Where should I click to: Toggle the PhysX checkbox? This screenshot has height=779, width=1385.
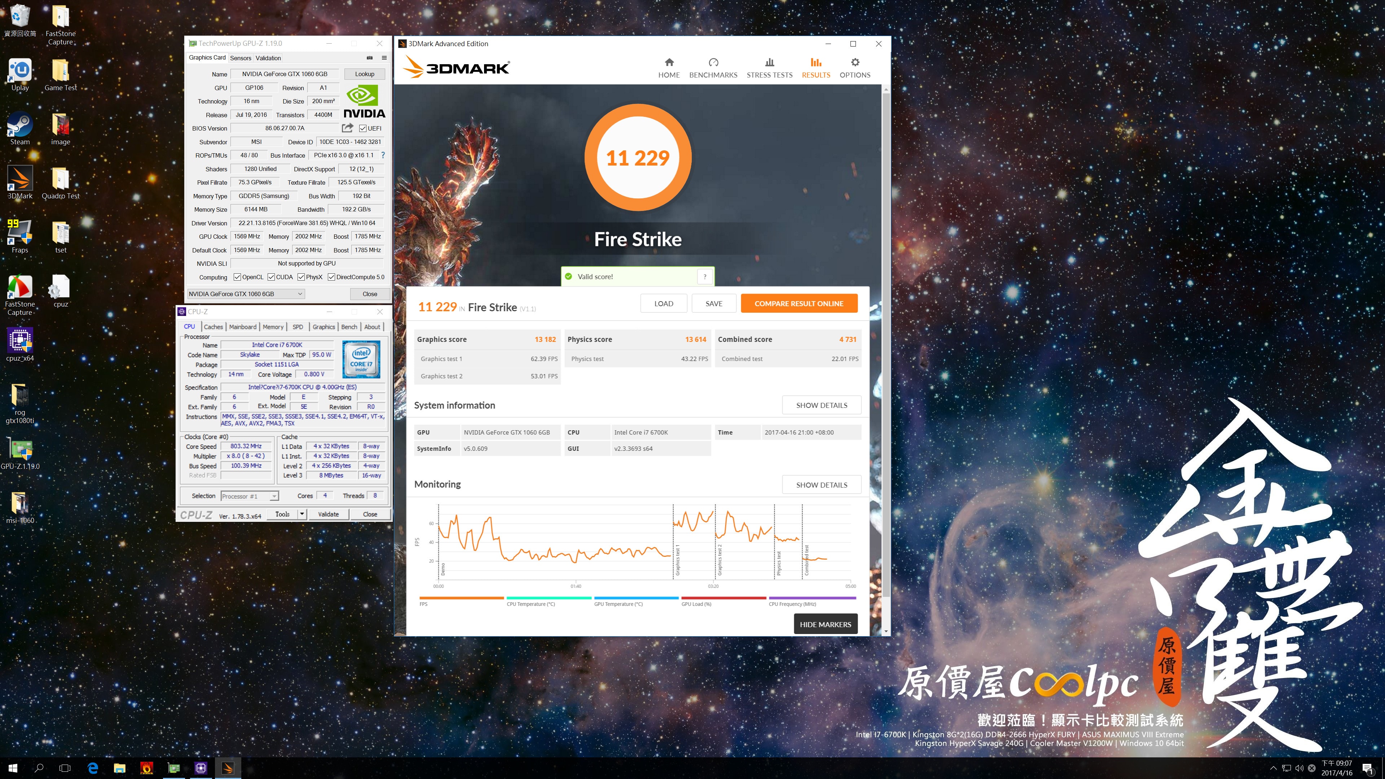(x=301, y=277)
